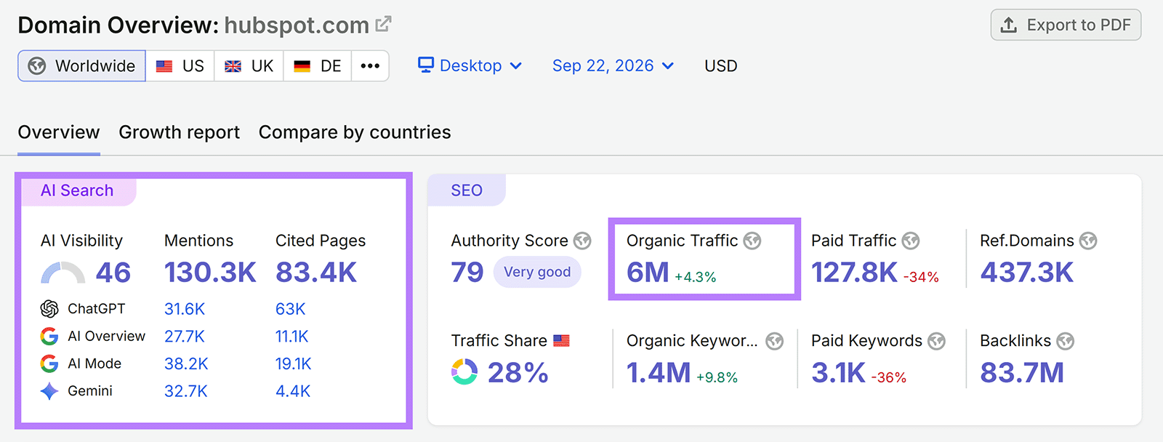Select the DE country filter
The image size is (1163, 442).
tap(318, 66)
